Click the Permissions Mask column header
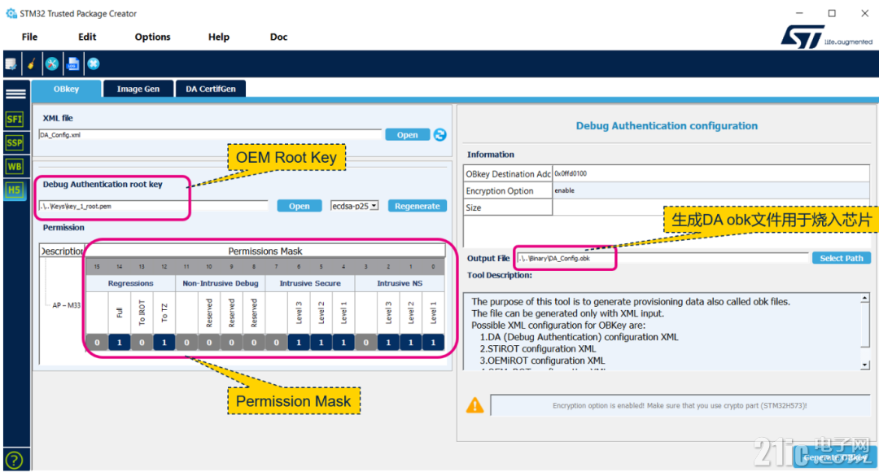 [265, 251]
